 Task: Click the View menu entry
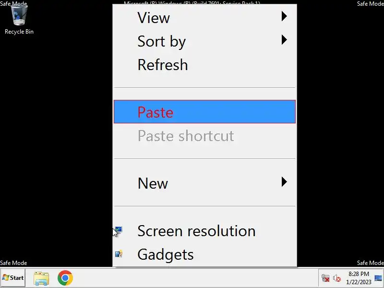pos(154,18)
